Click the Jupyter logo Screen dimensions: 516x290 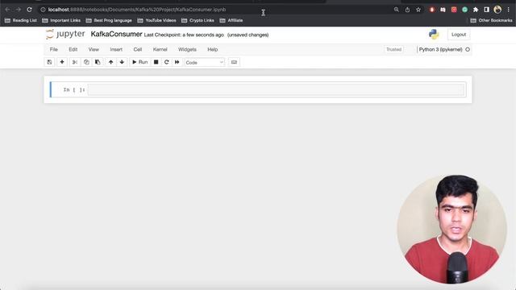65,34
